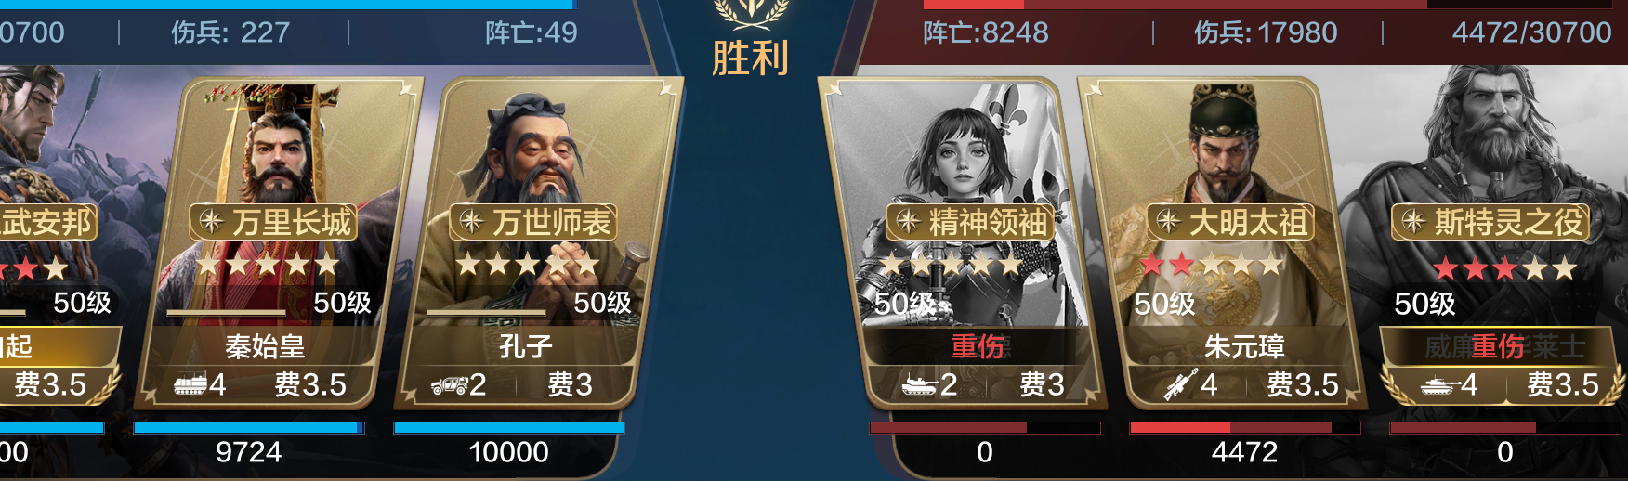Viewport: 1628px width, 481px height.
Task: Click the red troop bar above 4472
Action: pyautogui.click(x=1245, y=428)
